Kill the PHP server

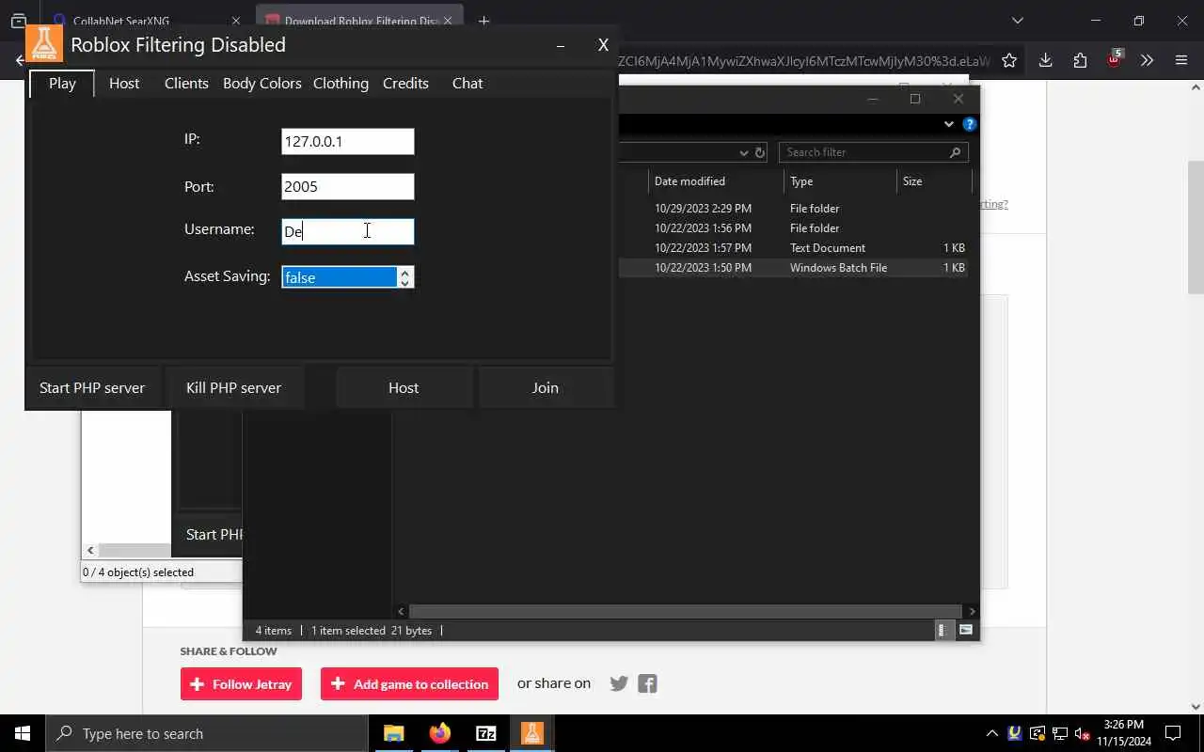[233, 387]
